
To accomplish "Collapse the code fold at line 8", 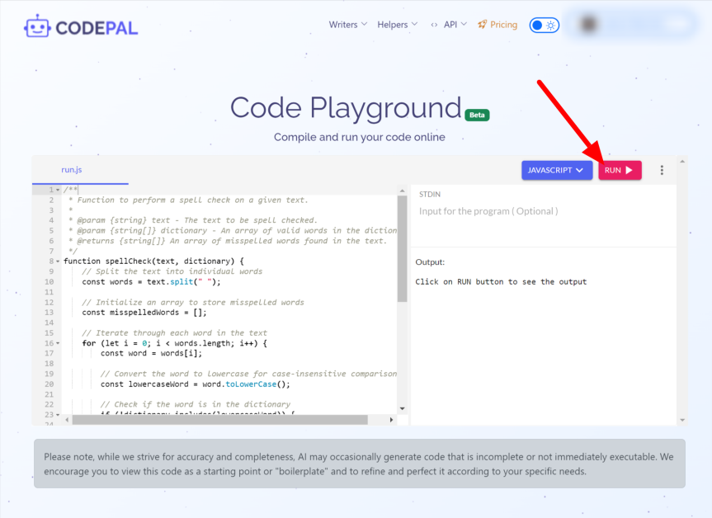I will click(x=58, y=261).
